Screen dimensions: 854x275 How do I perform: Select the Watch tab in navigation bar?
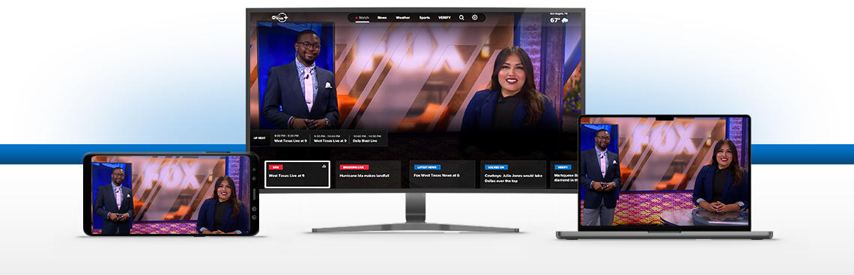[x=362, y=17]
